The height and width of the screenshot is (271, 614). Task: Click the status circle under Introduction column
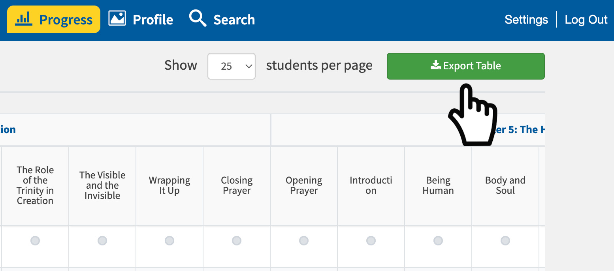click(x=371, y=240)
